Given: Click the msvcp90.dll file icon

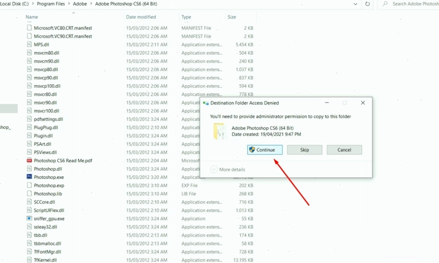Looking at the screenshot, I should (x=29, y=78).
